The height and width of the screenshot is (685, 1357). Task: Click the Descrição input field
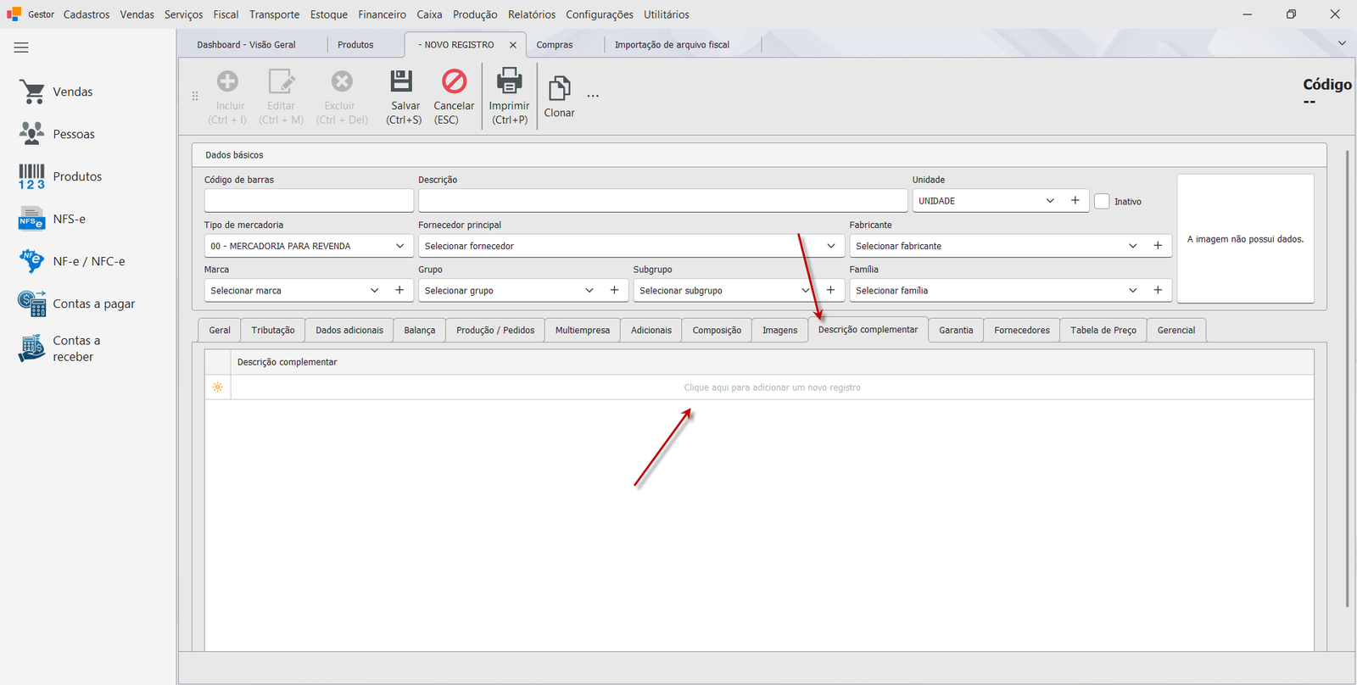pyautogui.click(x=662, y=201)
